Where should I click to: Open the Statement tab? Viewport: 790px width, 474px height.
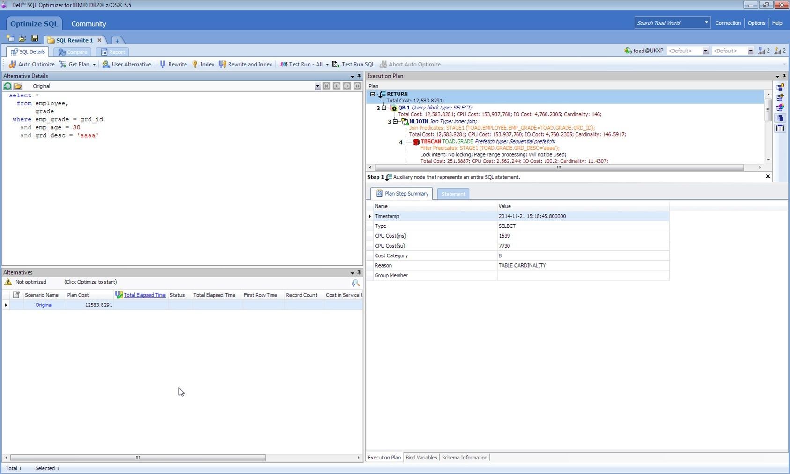(x=453, y=194)
